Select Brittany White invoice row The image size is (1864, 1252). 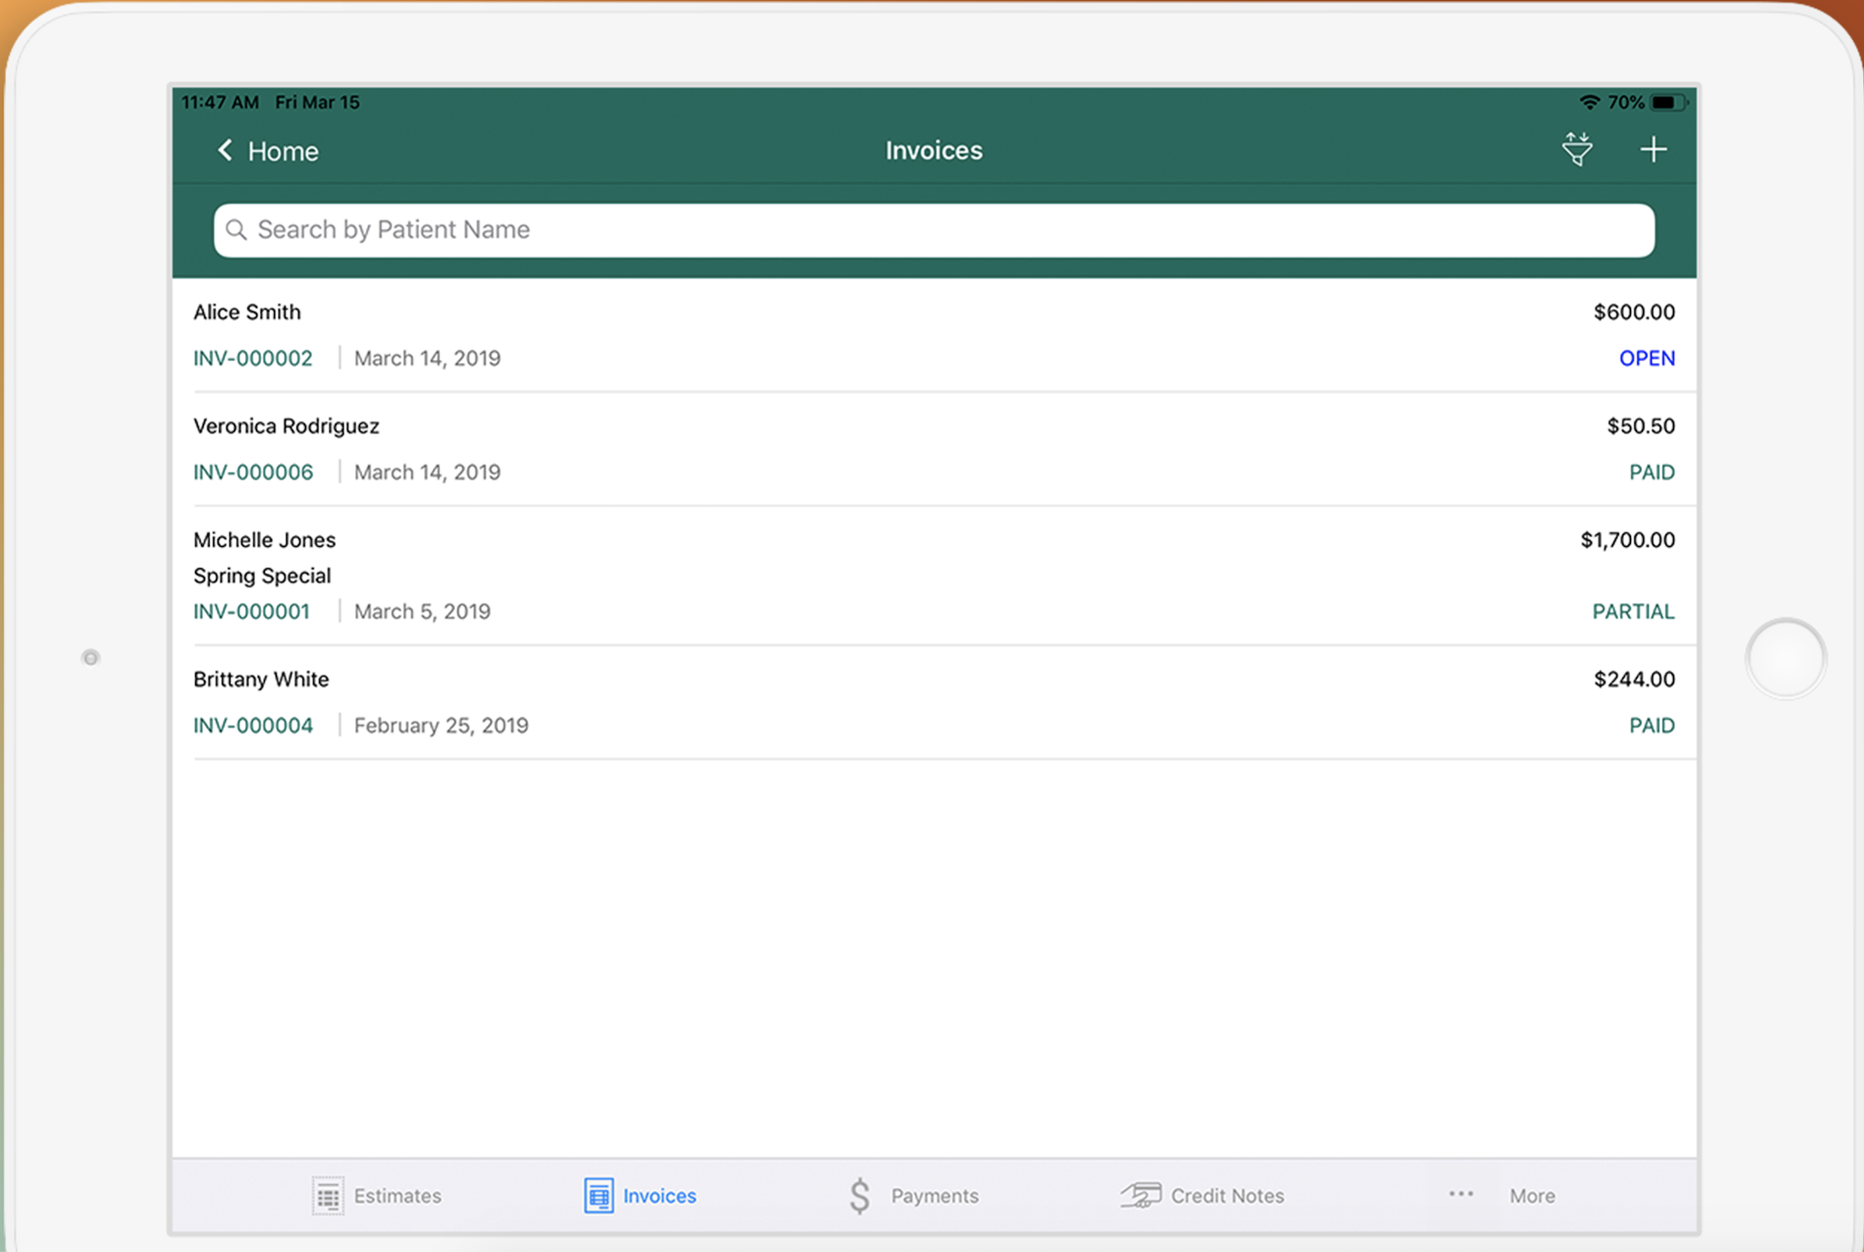coord(933,701)
